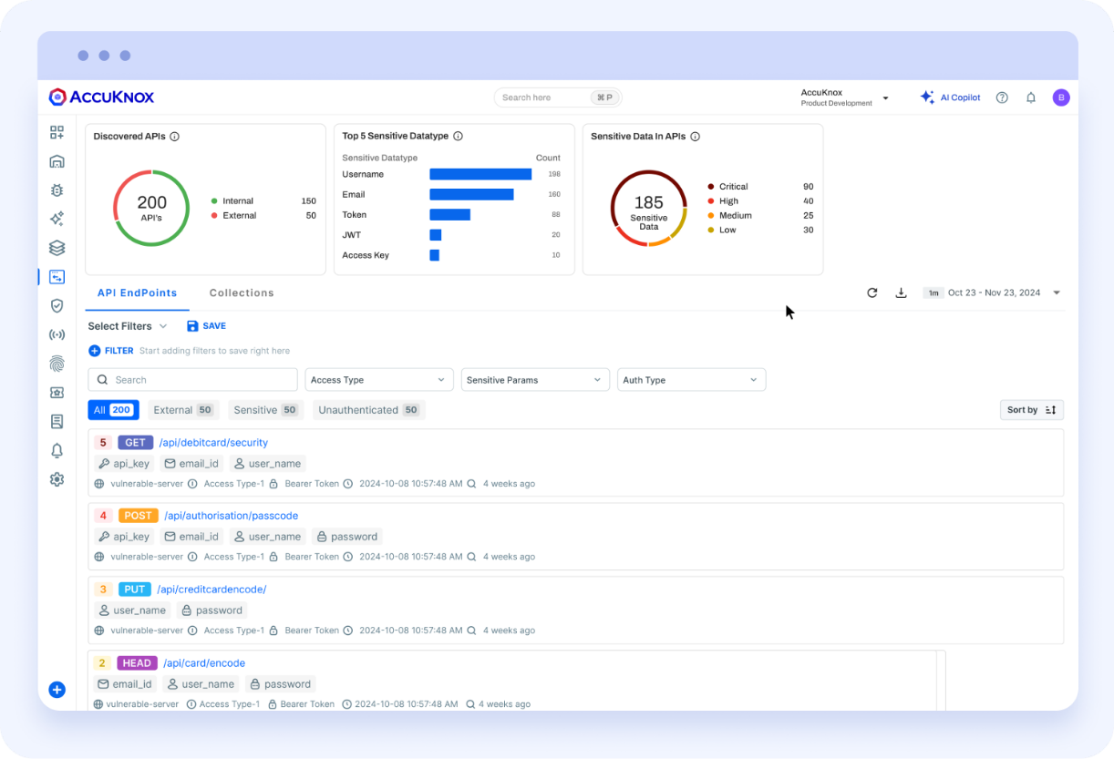Viewport: 1114px width, 759px height.
Task: Enable the Sensitive 50 filter
Action: (x=265, y=409)
